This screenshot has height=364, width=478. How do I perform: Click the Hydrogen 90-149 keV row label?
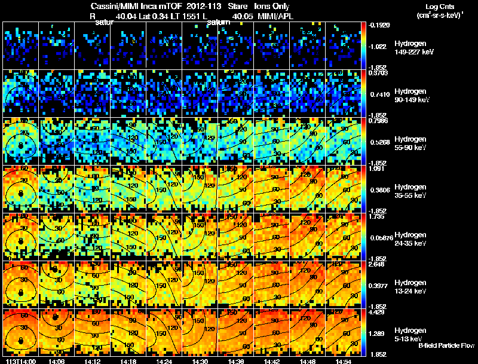tap(412, 96)
